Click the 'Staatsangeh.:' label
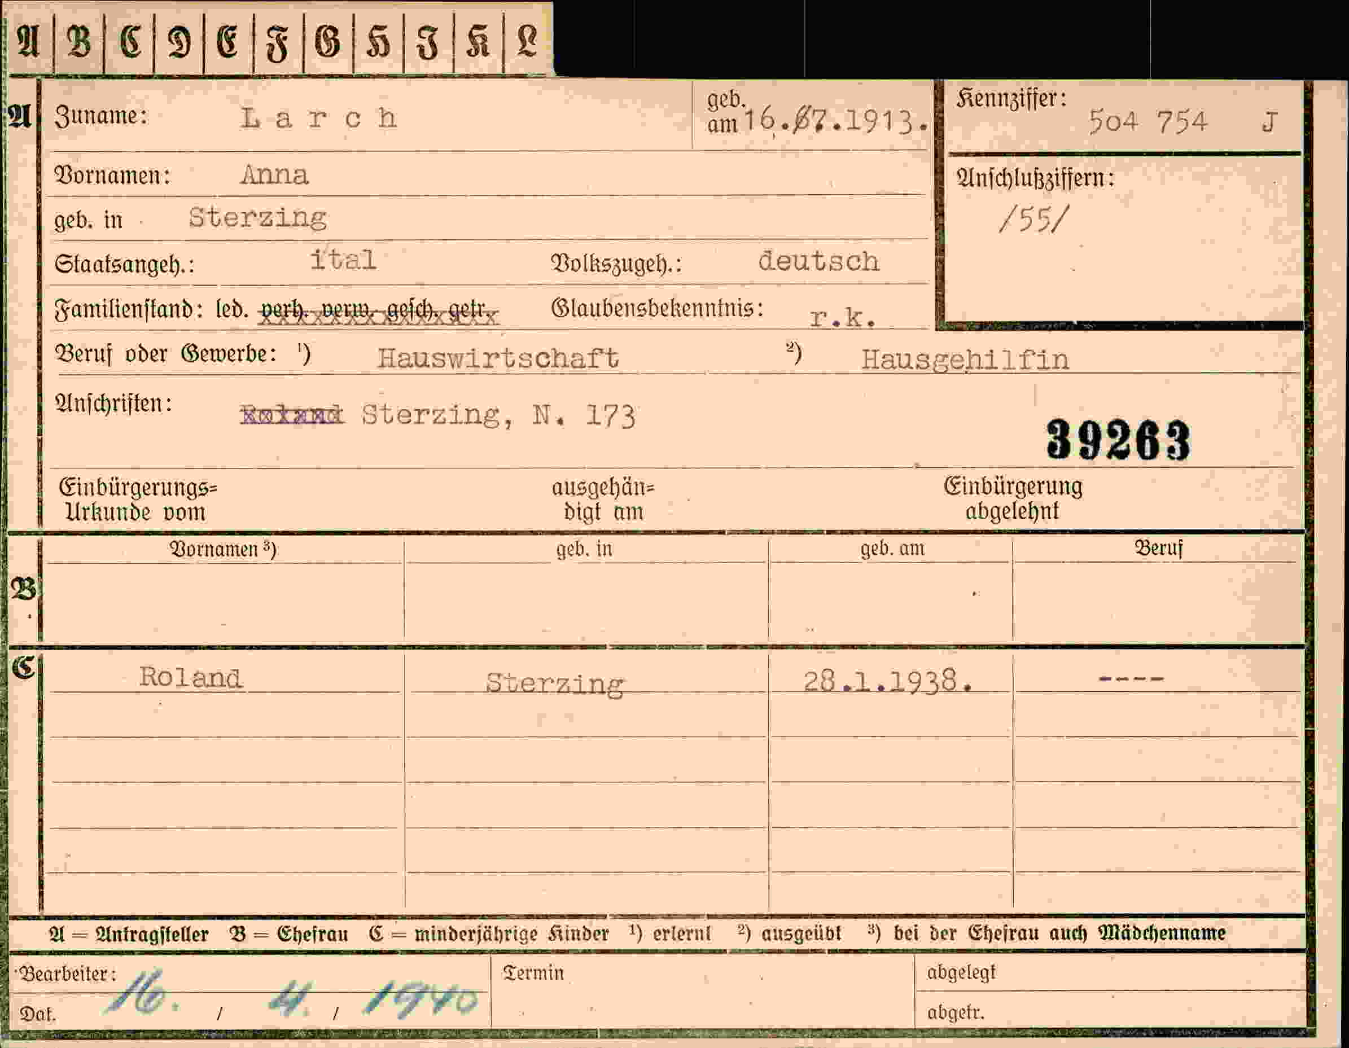Image resolution: width=1349 pixels, height=1048 pixels. (124, 265)
